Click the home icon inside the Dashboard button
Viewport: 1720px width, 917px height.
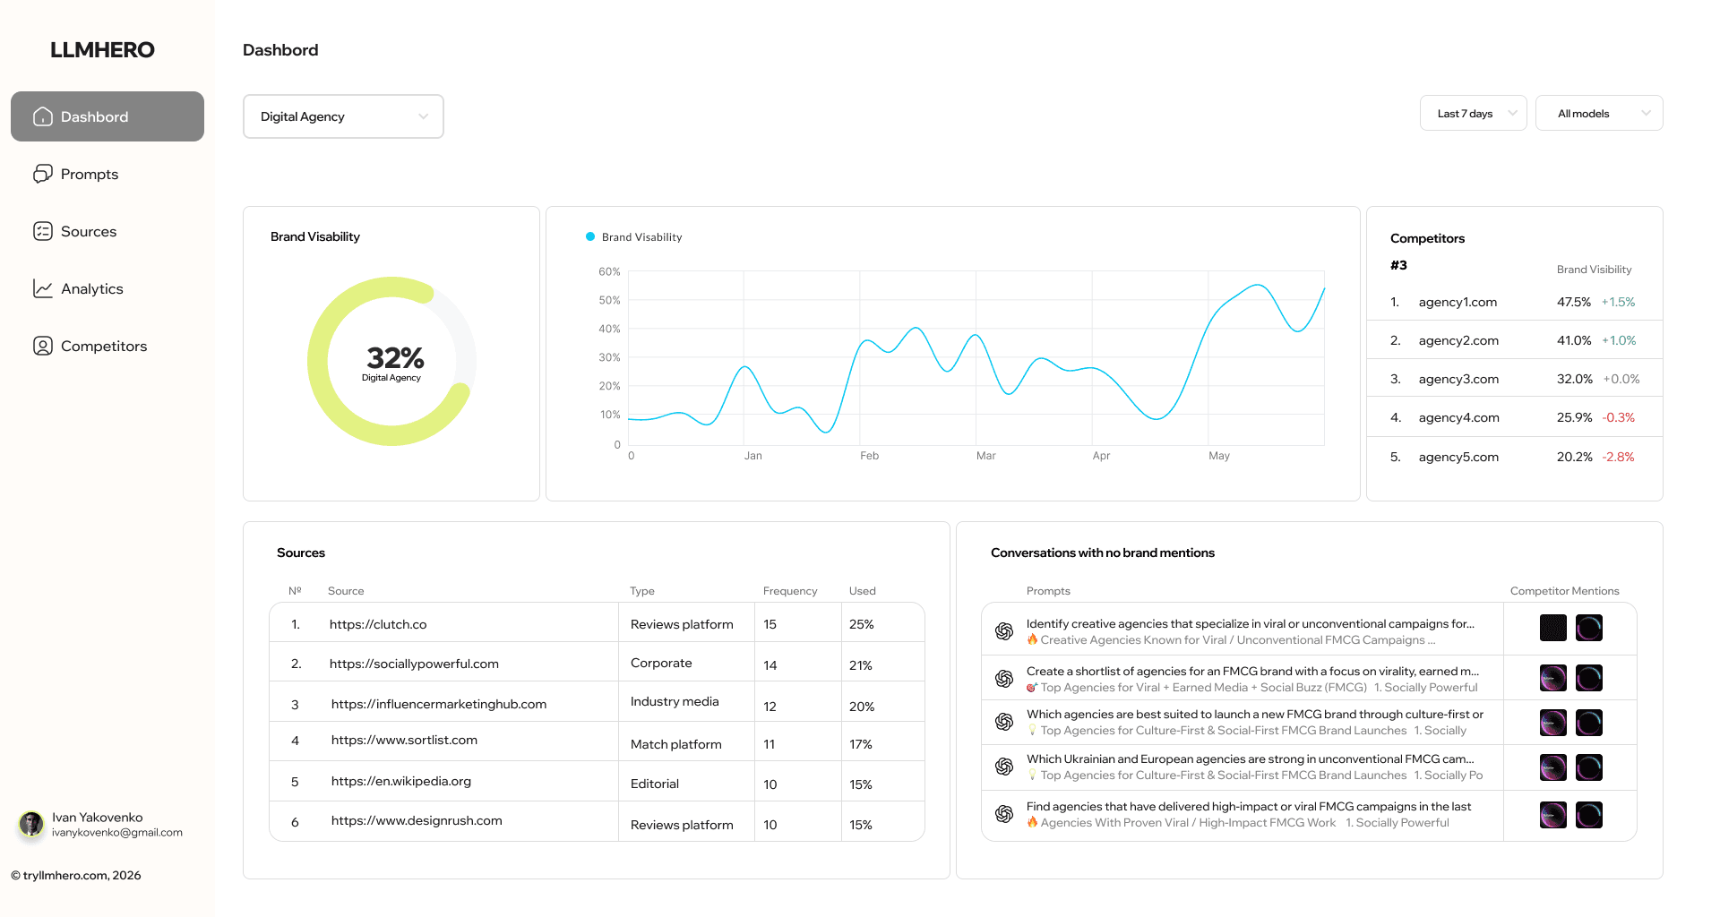(43, 116)
